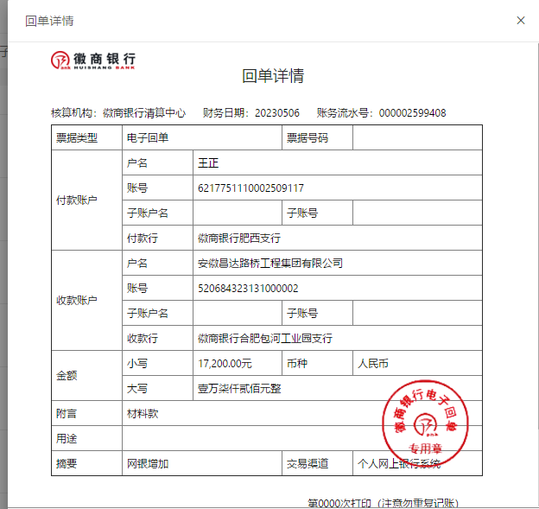Click the 材料款 remark cell
The image size is (539, 509).
(143, 413)
